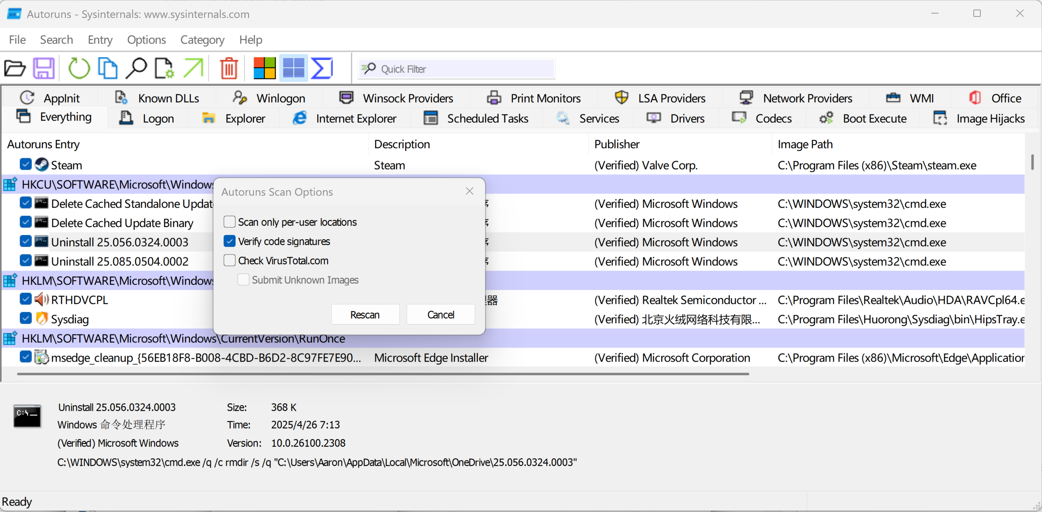
Task: Enable Check VirusTotal.com option
Action: point(229,260)
